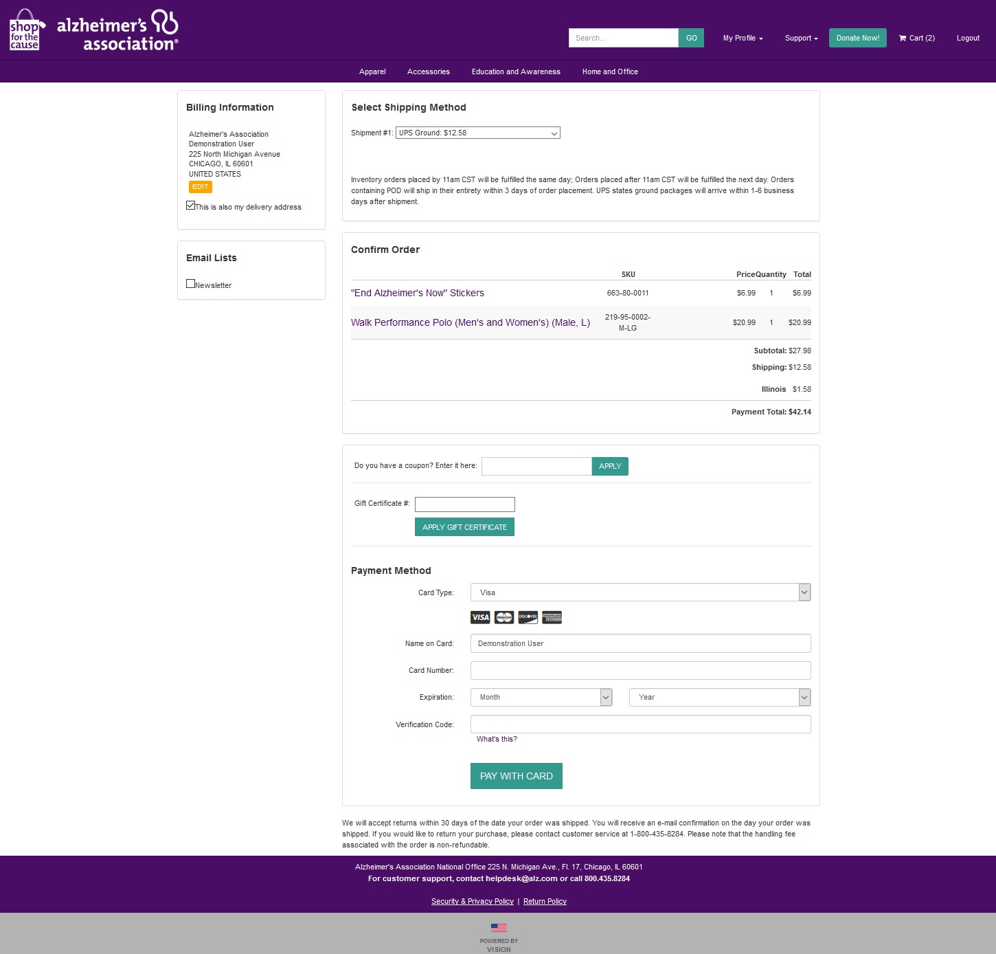Open the shipping method dropdown
Screen dimensions: 996x954
[477, 133]
